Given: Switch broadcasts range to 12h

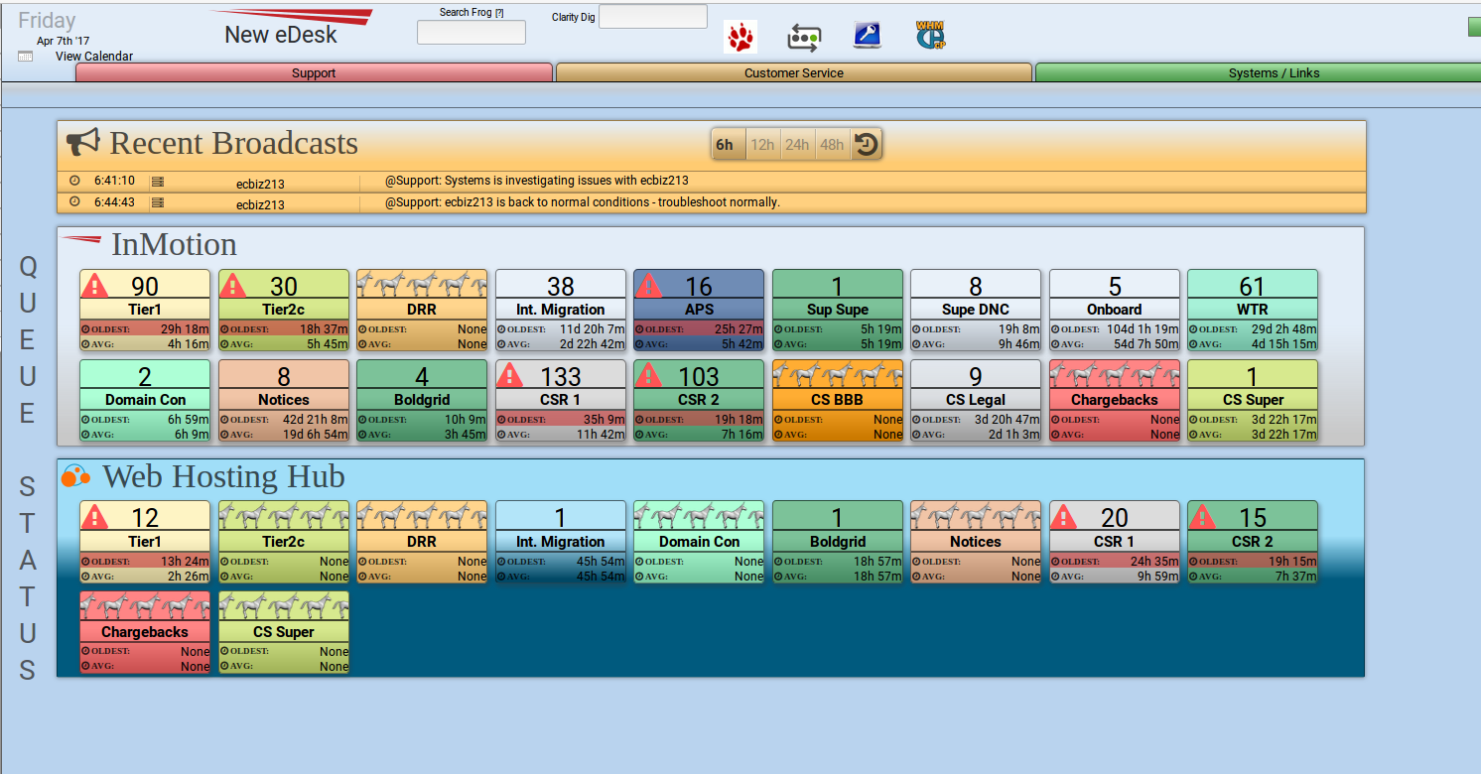Looking at the screenshot, I should (762, 145).
